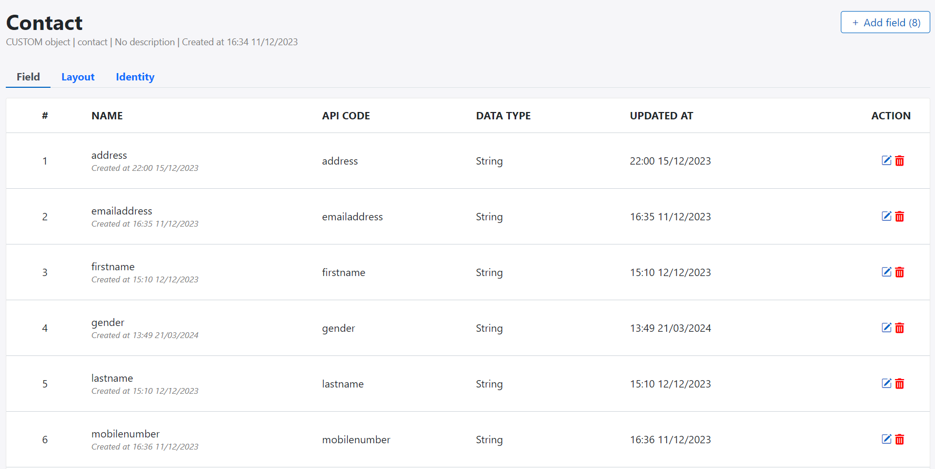Open editor for firstname field
The image size is (935, 469).
(x=886, y=272)
